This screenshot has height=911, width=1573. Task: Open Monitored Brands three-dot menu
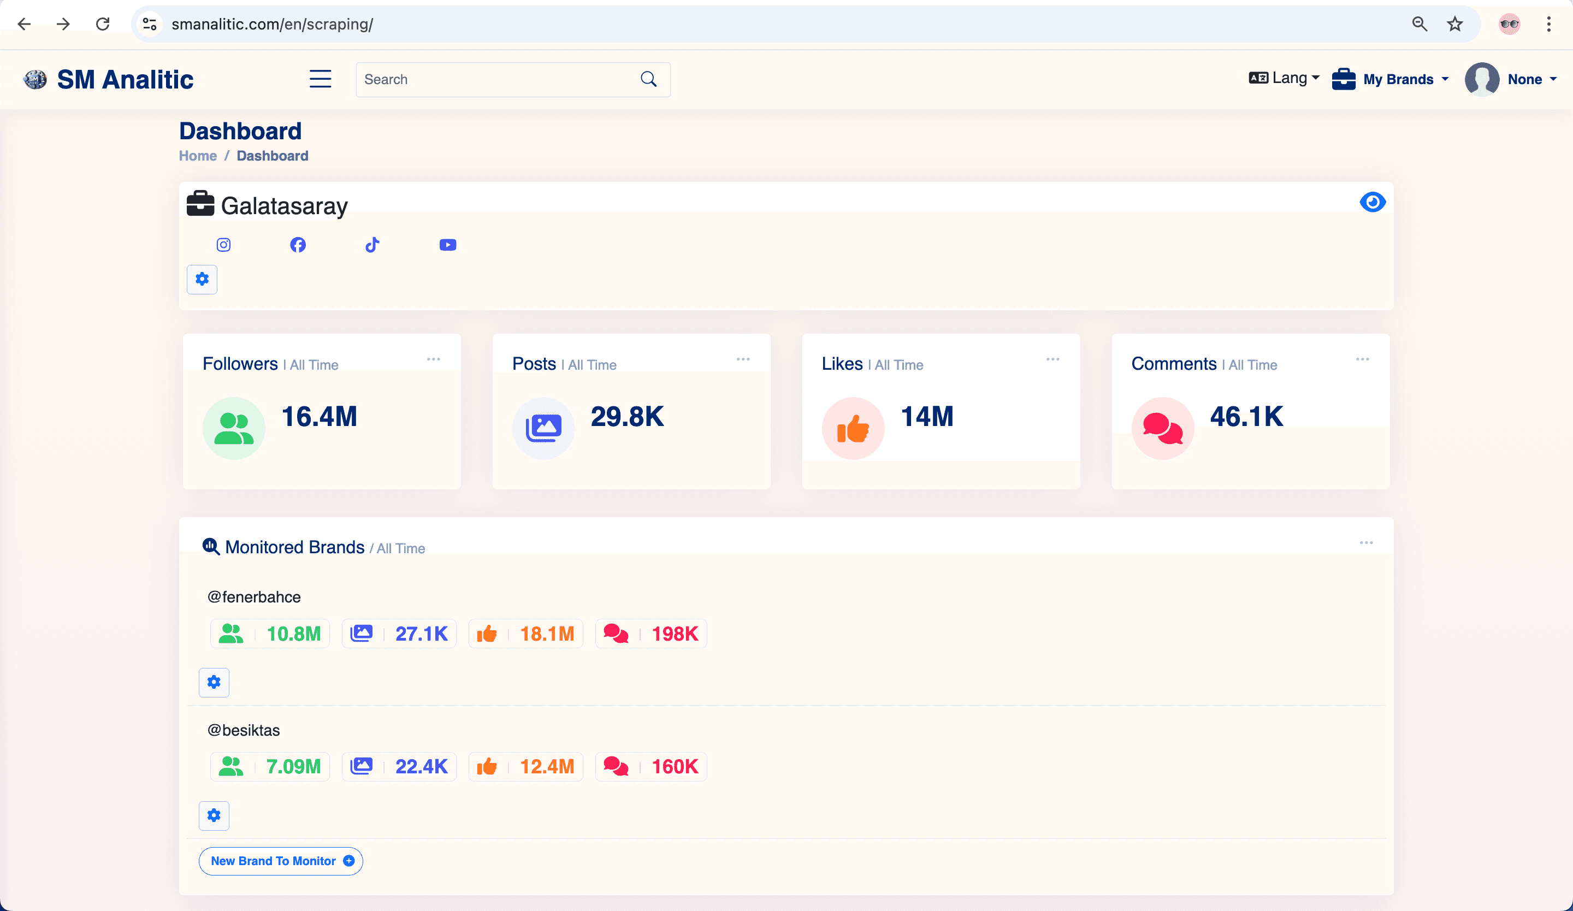coord(1367,543)
